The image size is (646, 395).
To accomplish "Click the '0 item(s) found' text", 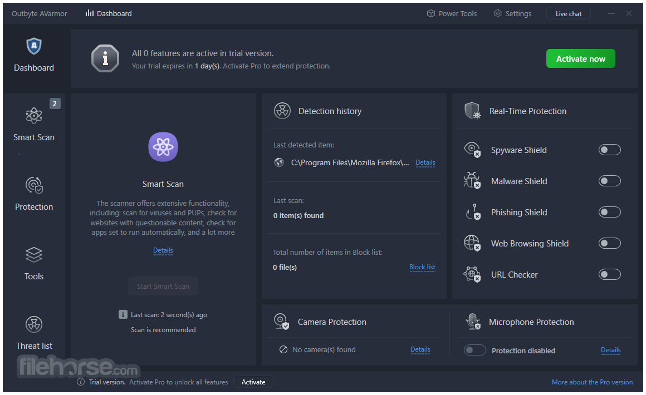I will tap(298, 216).
